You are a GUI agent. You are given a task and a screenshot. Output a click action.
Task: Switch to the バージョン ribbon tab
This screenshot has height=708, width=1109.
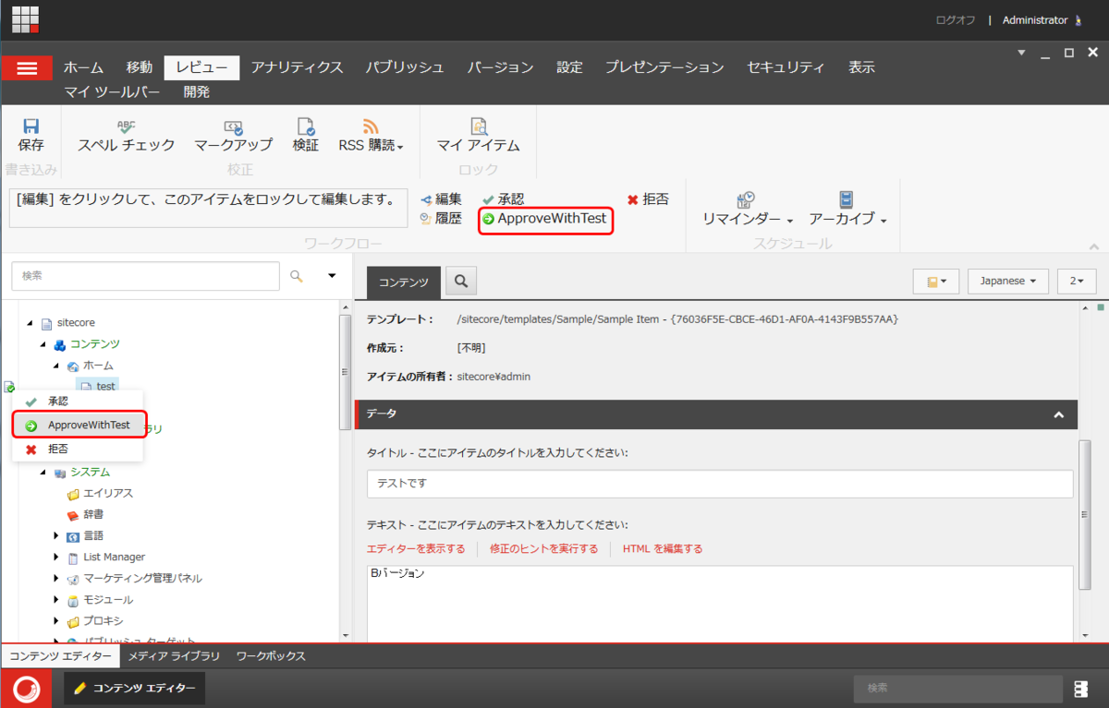pos(500,67)
